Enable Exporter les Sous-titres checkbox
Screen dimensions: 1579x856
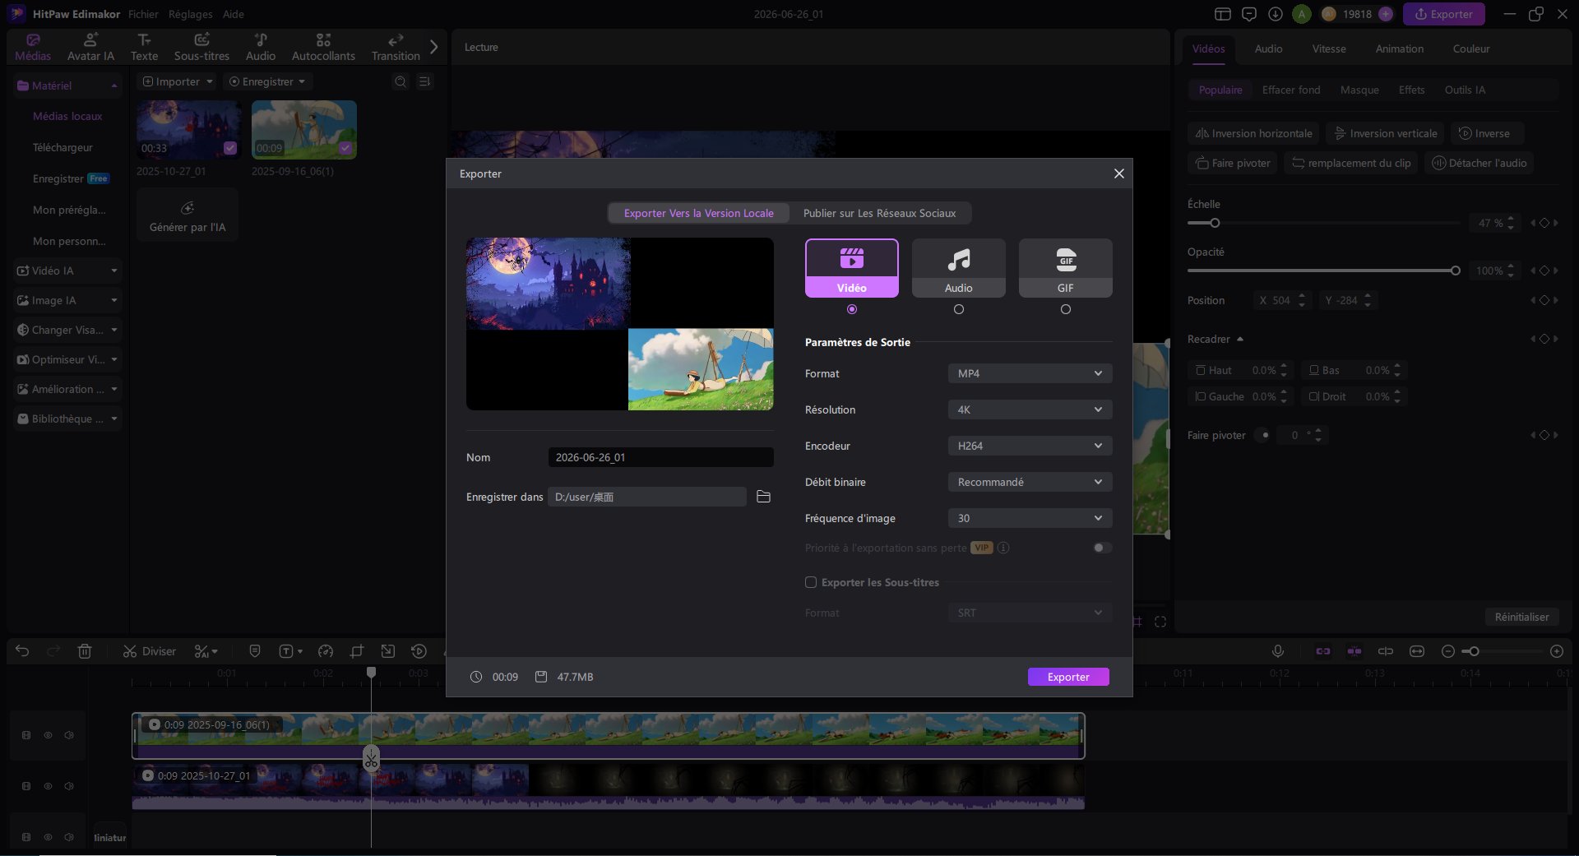tap(811, 582)
